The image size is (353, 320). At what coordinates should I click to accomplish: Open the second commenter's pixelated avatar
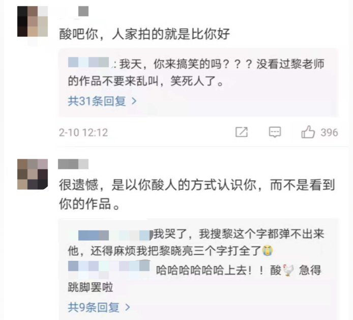pyautogui.click(x=33, y=174)
